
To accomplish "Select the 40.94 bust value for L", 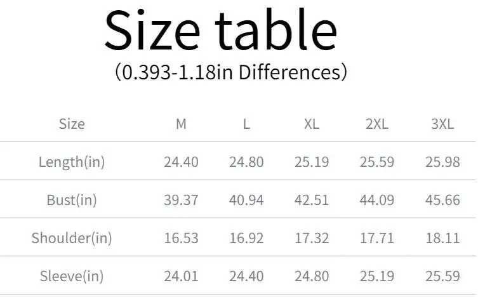I will point(246,200).
